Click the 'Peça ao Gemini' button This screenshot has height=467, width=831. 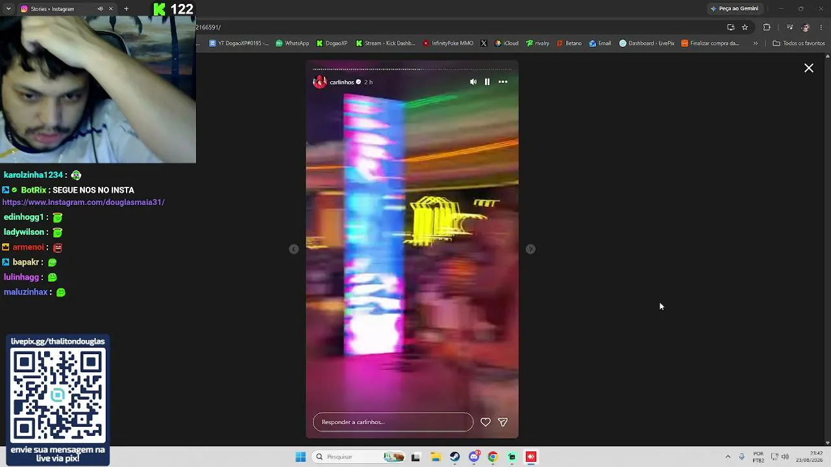pyautogui.click(x=734, y=8)
